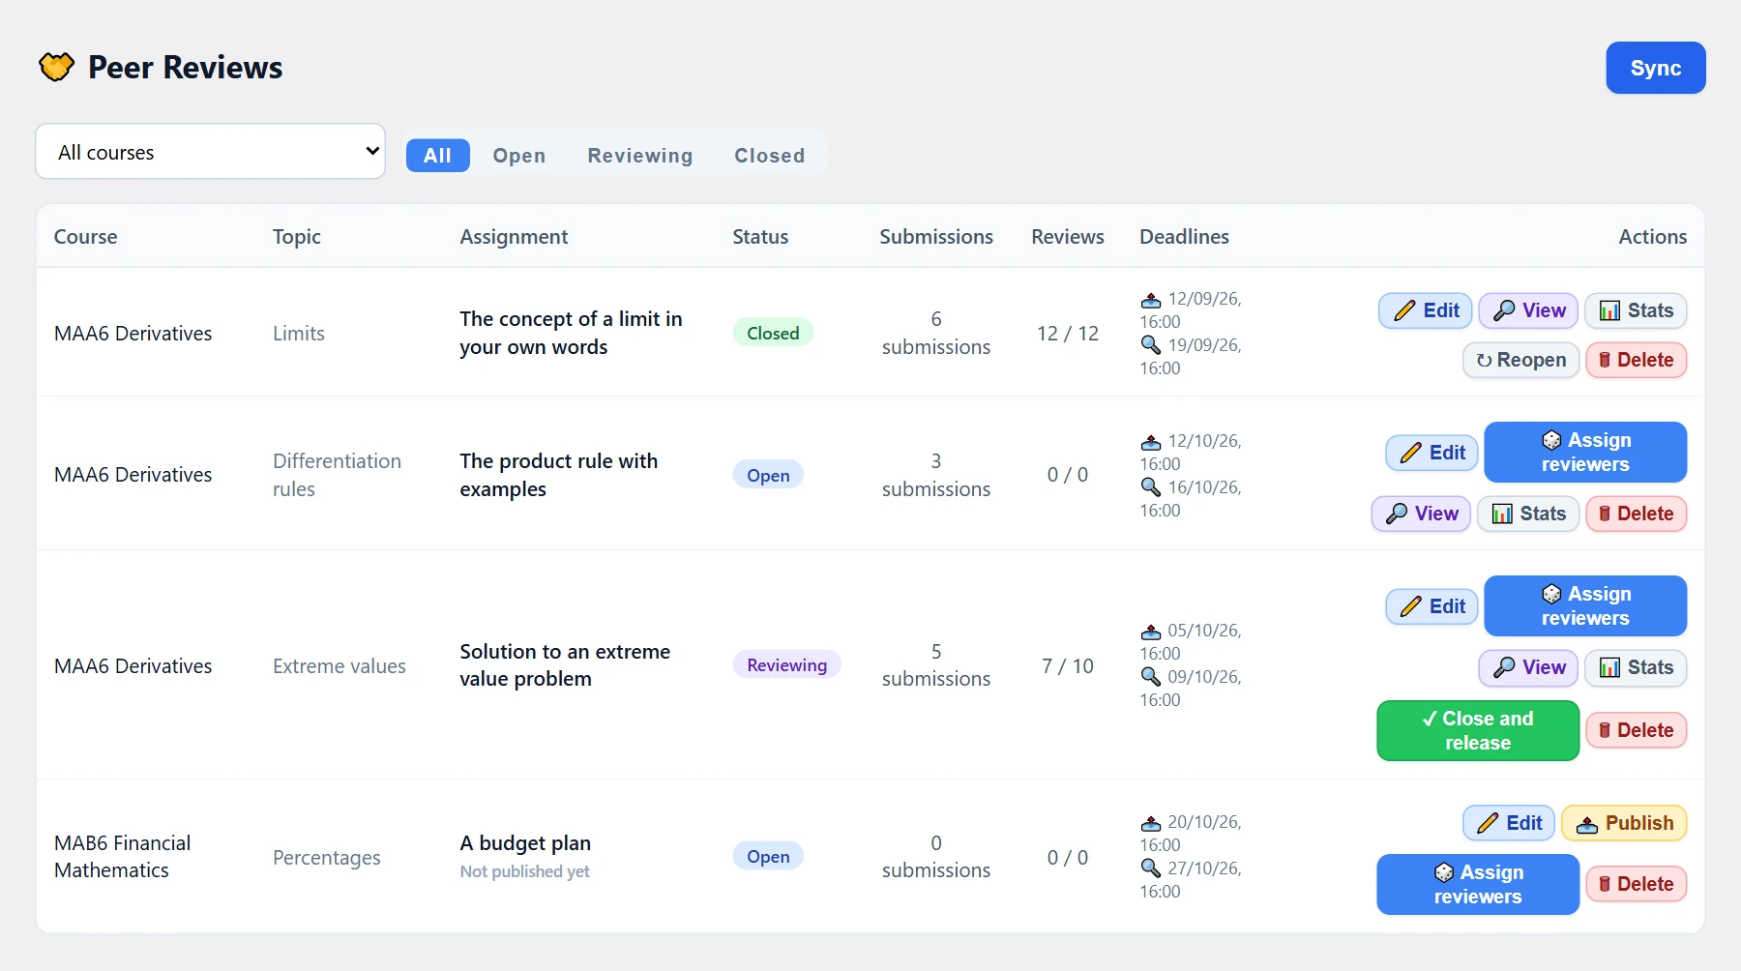The width and height of the screenshot is (1741, 971).
Task: Delete the Limits assignment
Action: (x=1636, y=360)
